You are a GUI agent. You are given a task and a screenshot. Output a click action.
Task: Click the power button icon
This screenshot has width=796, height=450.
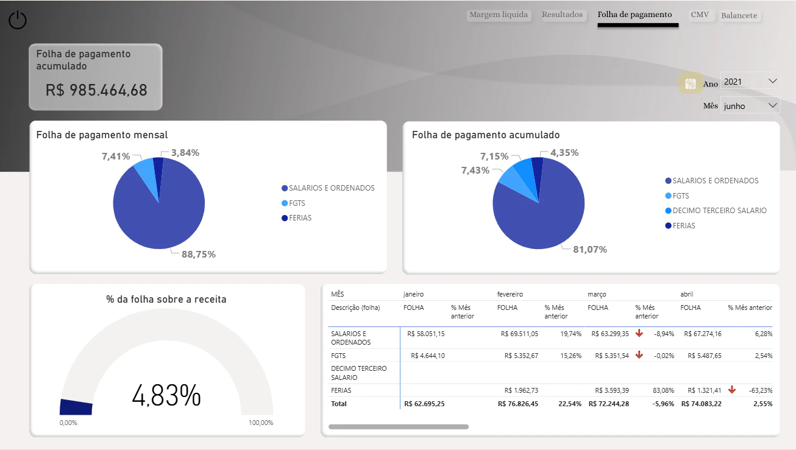[x=18, y=20]
